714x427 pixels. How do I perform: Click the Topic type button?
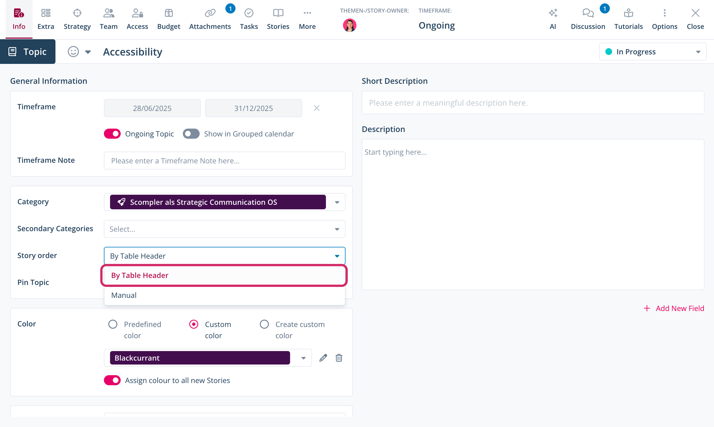(x=28, y=52)
